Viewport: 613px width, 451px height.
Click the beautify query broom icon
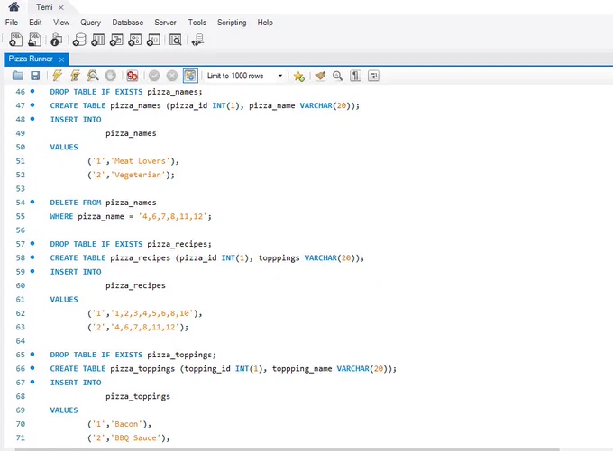(320, 76)
